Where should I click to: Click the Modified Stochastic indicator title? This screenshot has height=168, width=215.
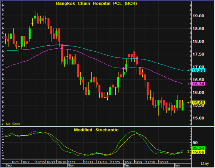[96, 130]
